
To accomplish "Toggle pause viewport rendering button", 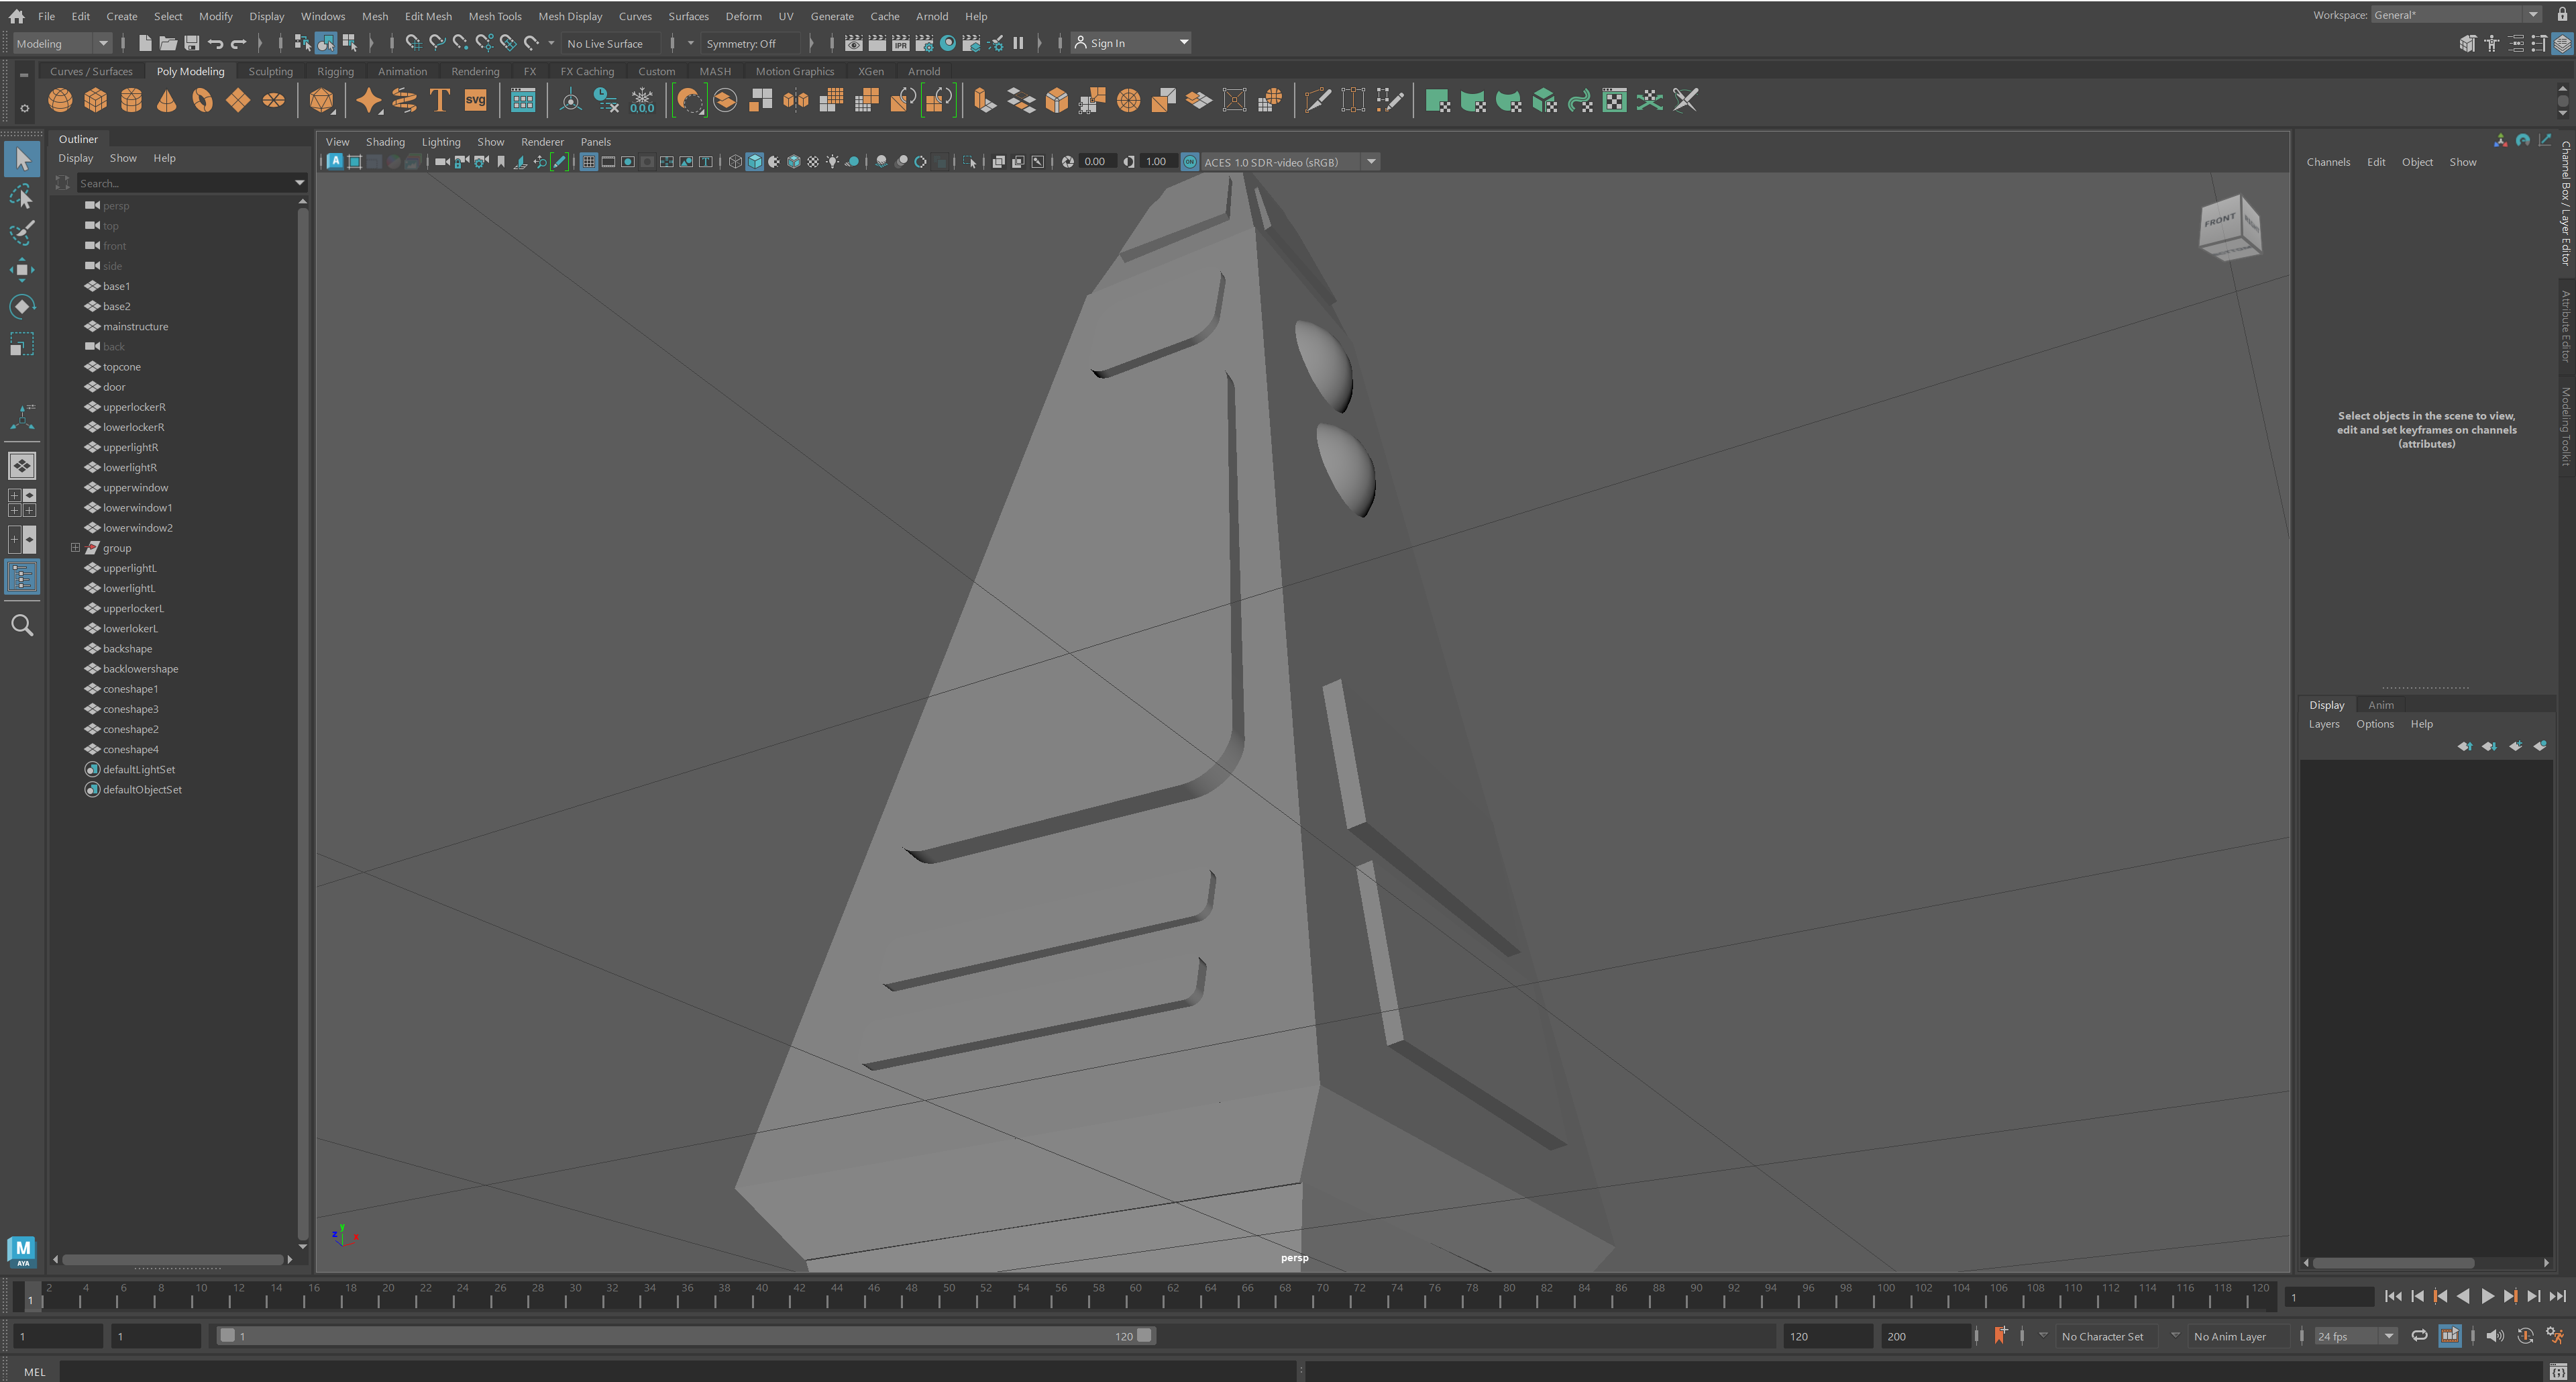I will point(1018,43).
